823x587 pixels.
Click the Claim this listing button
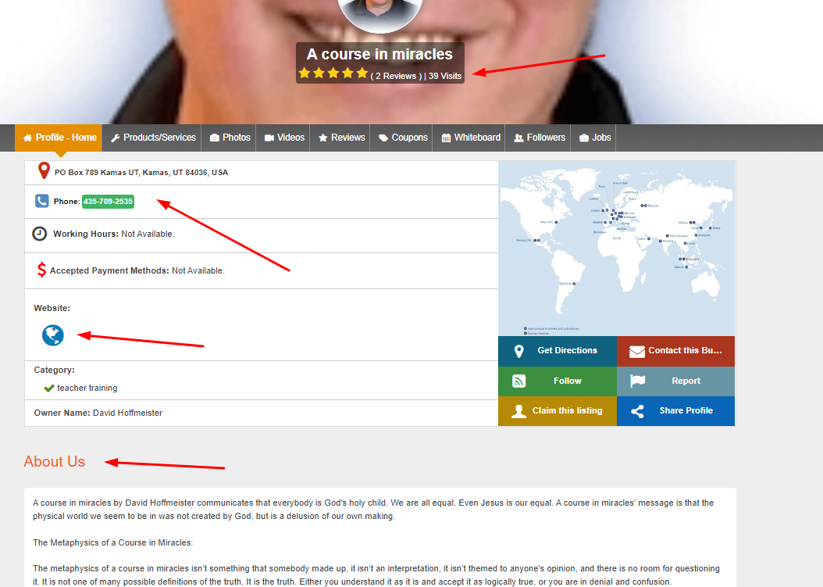tap(557, 410)
